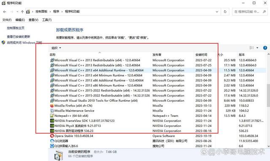270x161 pixels.
Task: Click the blue help icon
Action: point(265,48)
